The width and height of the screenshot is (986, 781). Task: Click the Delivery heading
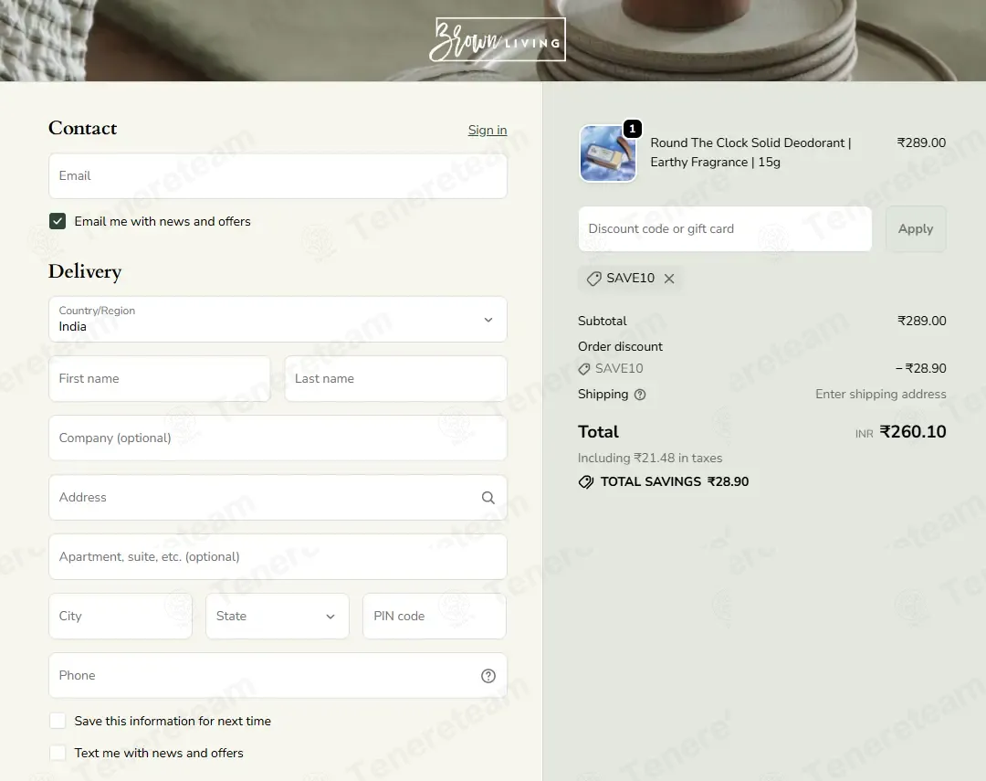point(85,272)
